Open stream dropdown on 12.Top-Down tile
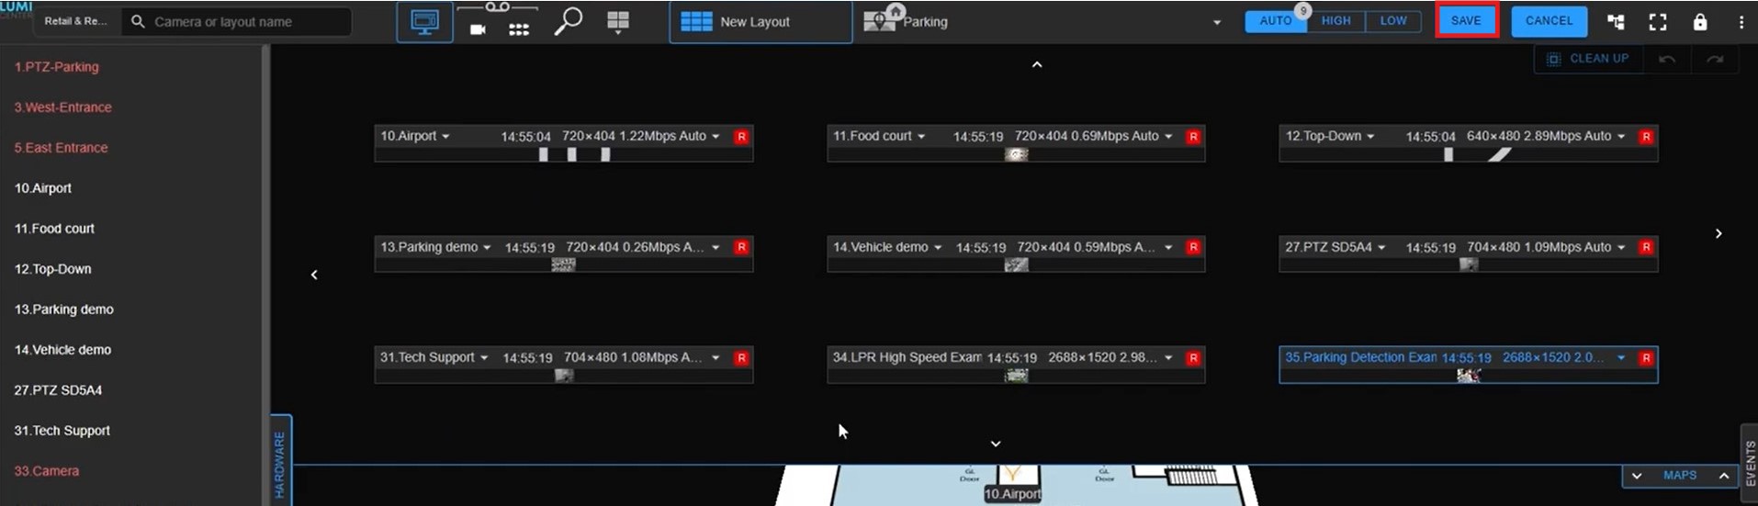This screenshot has height=506, width=1758. pos(1621,137)
